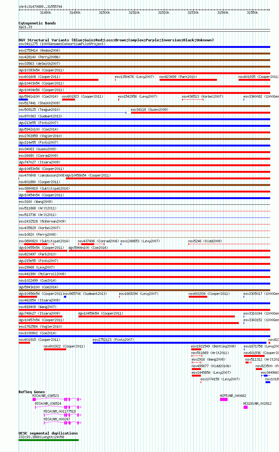Select the esv1074159 (Levy2007) label

point(220,379)
